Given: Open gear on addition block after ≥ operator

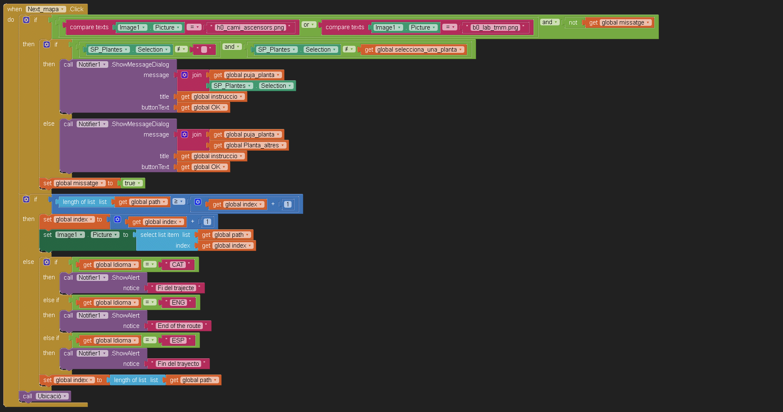Looking at the screenshot, I should click(198, 202).
